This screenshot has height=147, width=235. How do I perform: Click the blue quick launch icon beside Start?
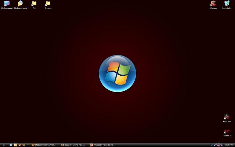[x=11, y=145]
